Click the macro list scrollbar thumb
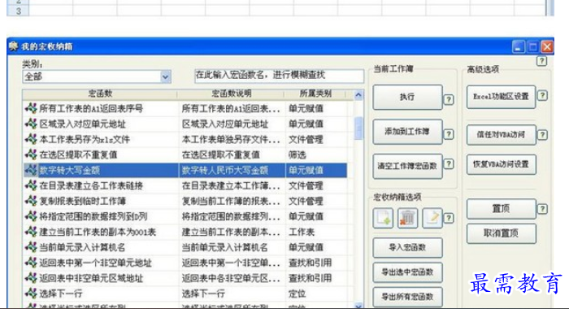569x309 pixels. coord(358,128)
